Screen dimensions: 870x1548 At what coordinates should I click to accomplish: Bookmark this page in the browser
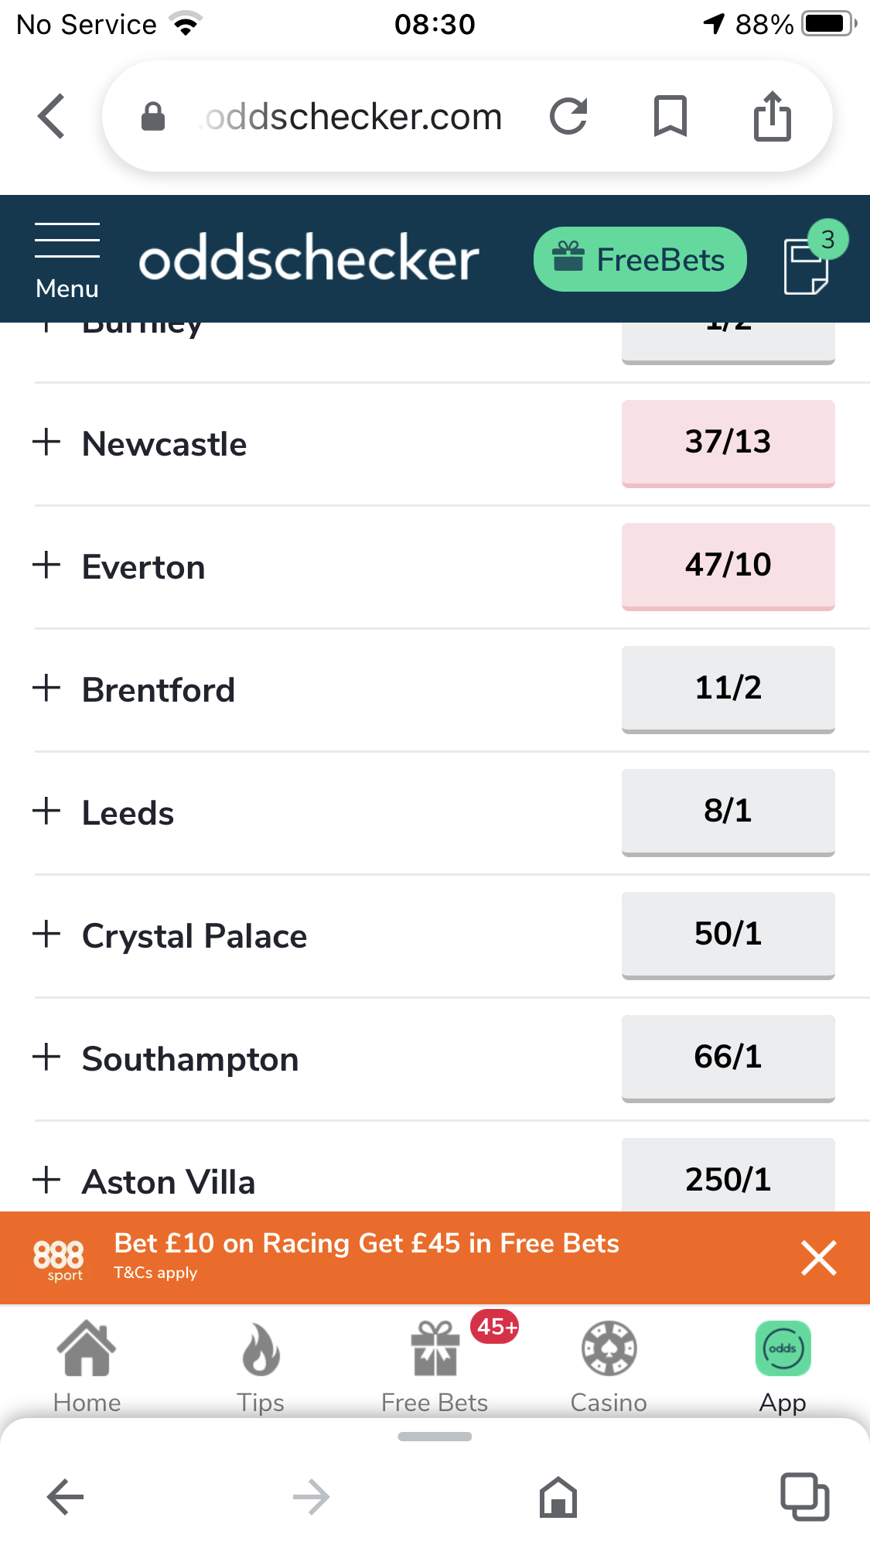point(670,117)
